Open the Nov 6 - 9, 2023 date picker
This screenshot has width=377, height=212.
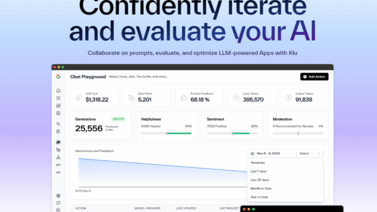coord(272,153)
